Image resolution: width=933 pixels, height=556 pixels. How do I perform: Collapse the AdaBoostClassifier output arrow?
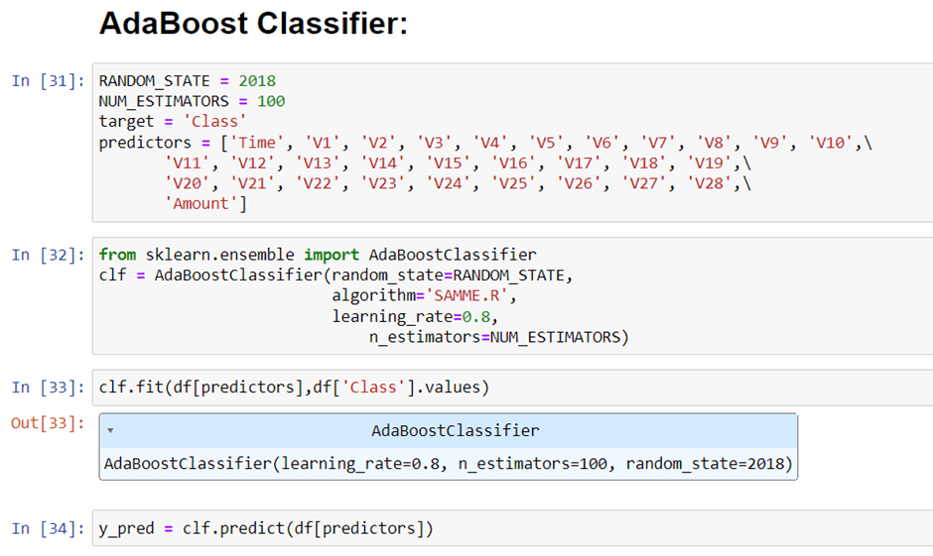[111, 431]
